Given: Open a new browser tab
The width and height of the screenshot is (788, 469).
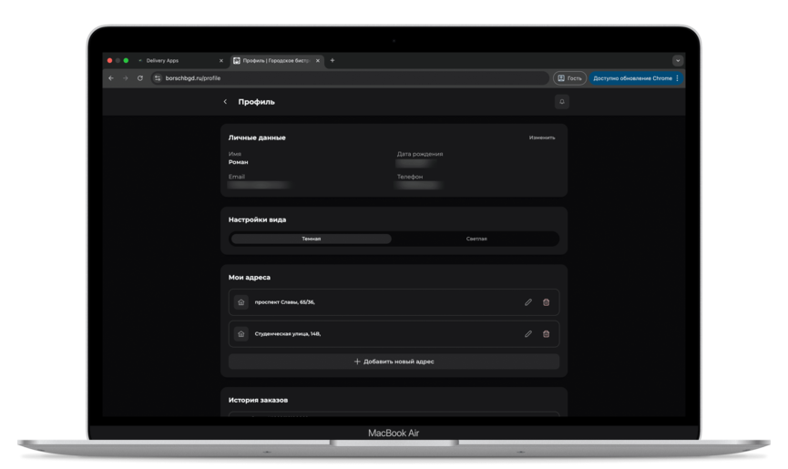Looking at the screenshot, I should [333, 61].
